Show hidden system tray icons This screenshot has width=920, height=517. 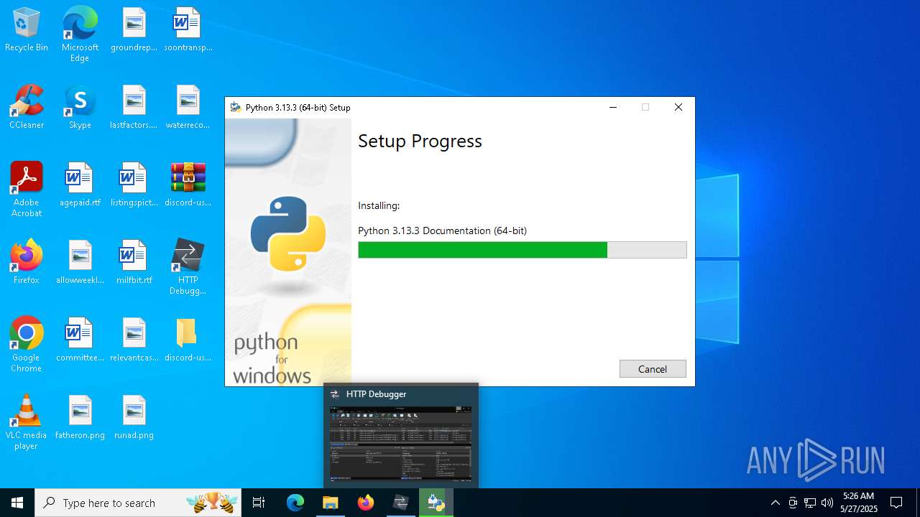click(x=775, y=503)
